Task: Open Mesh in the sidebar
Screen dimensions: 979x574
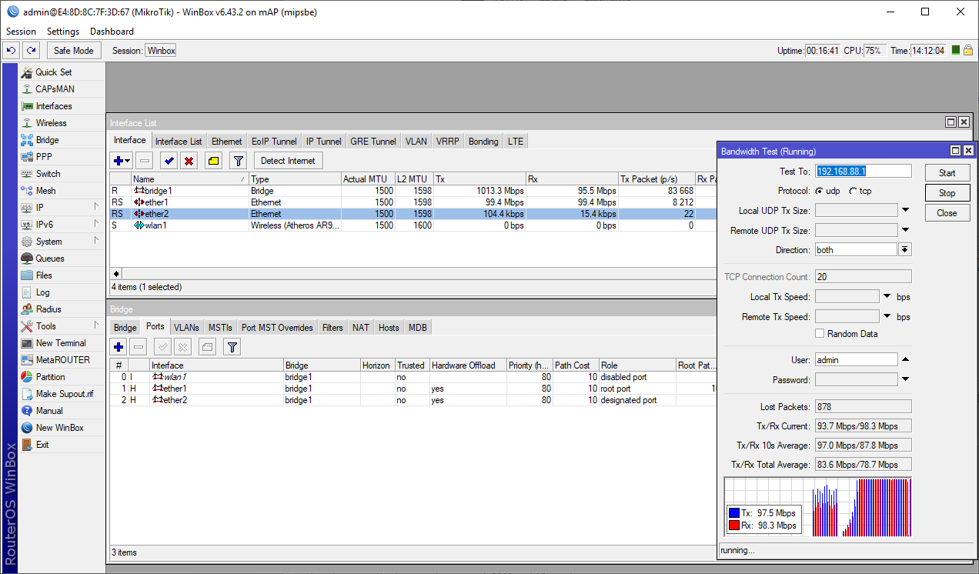Action: (x=45, y=191)
